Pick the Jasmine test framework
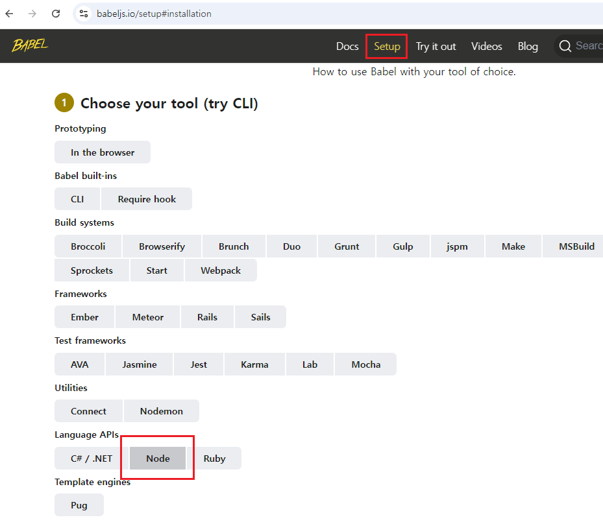The image size is (603, 524). tap(139, 364)
